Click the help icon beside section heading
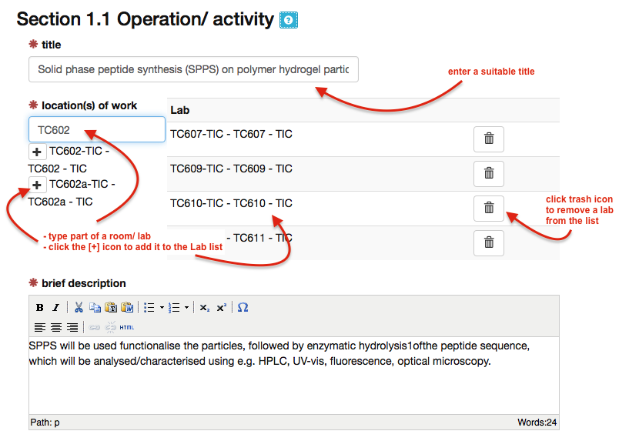Screen dimensions: 629x441 (288, 21)
